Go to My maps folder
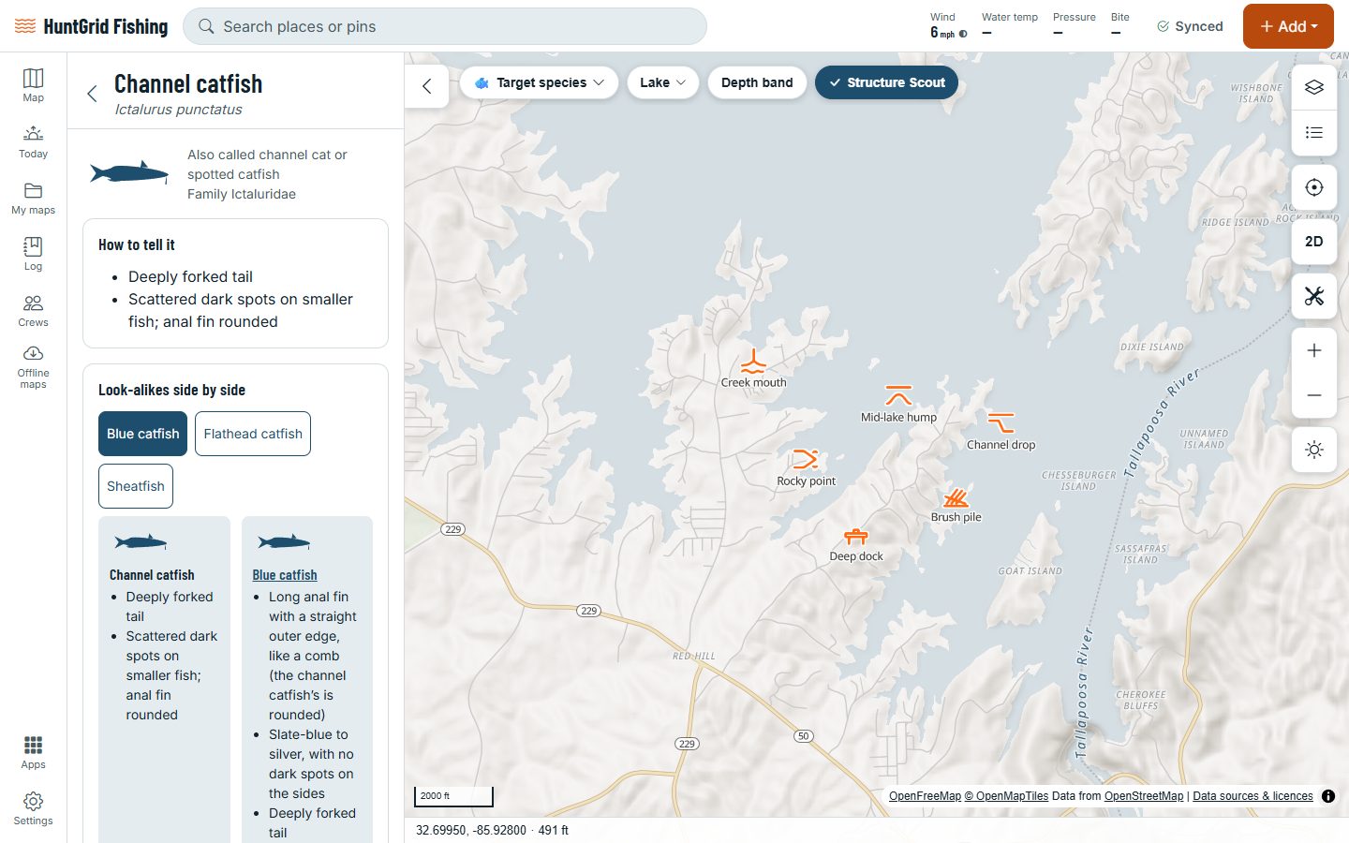Image resolution: width=1349 pixels, height=843 pixels. click(33, 198)
